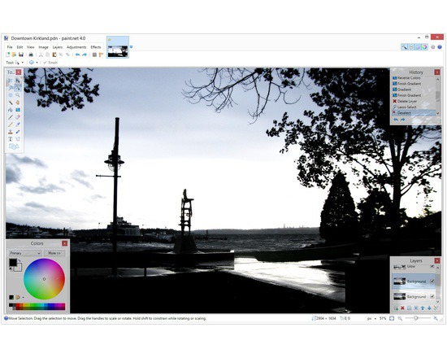The image size is (447, 358).
Task: Select the Color Picker eyedropper tool
Action: [x=18, y=124]
